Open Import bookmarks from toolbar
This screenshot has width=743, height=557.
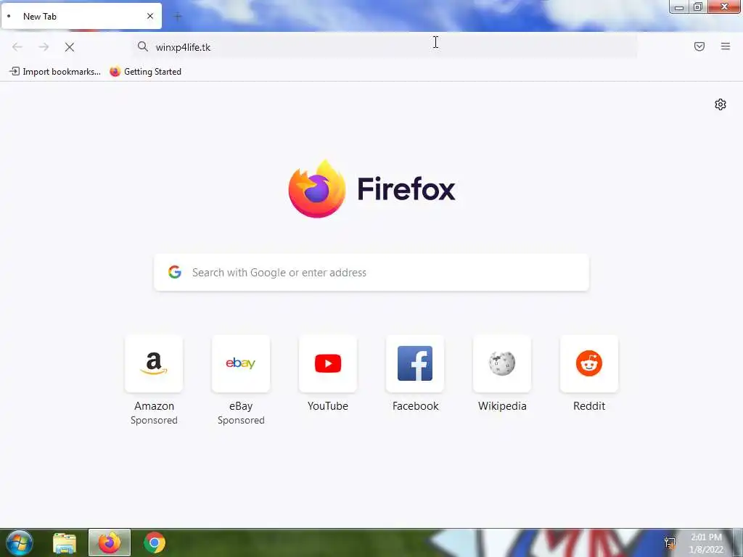[x=55, y=72]
